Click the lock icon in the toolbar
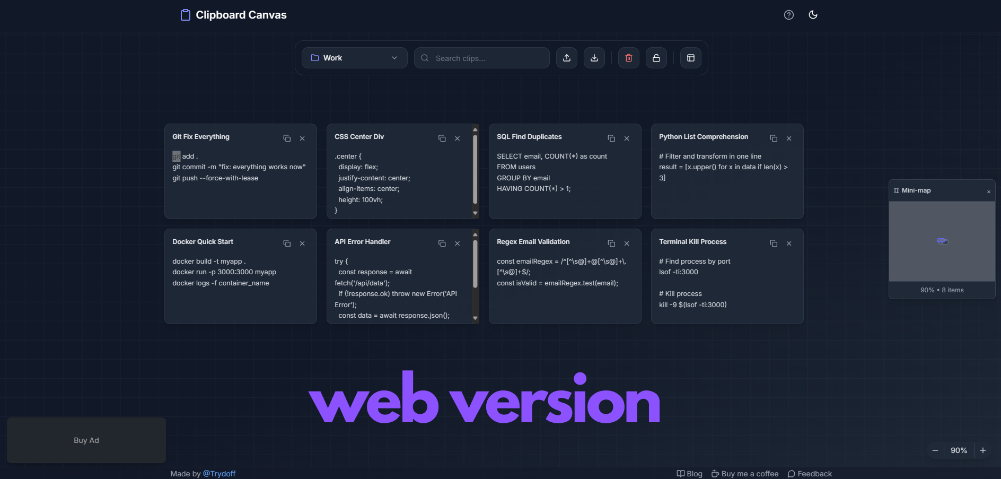Screen dimensions: 1001x479 point(656,58)
